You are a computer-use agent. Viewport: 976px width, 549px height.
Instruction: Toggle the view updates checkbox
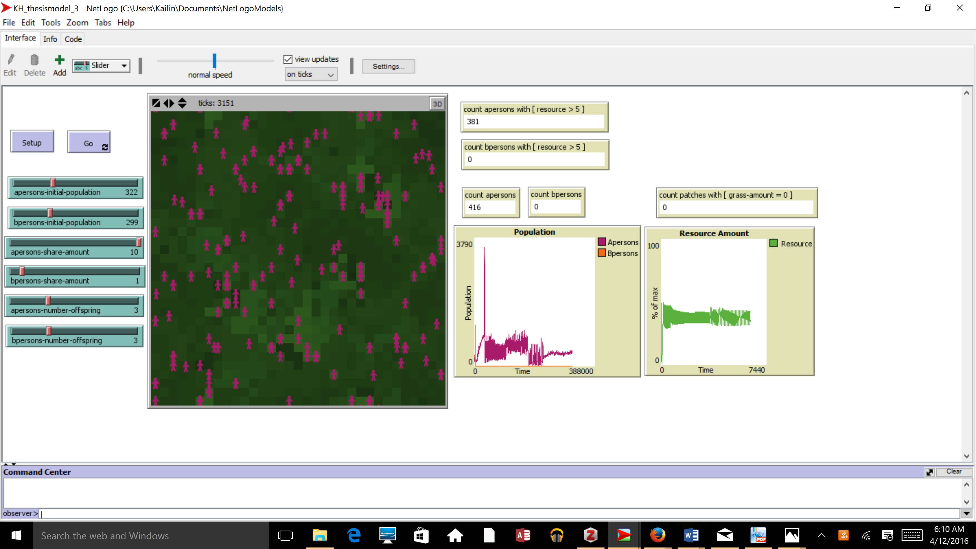coord(288,59)
